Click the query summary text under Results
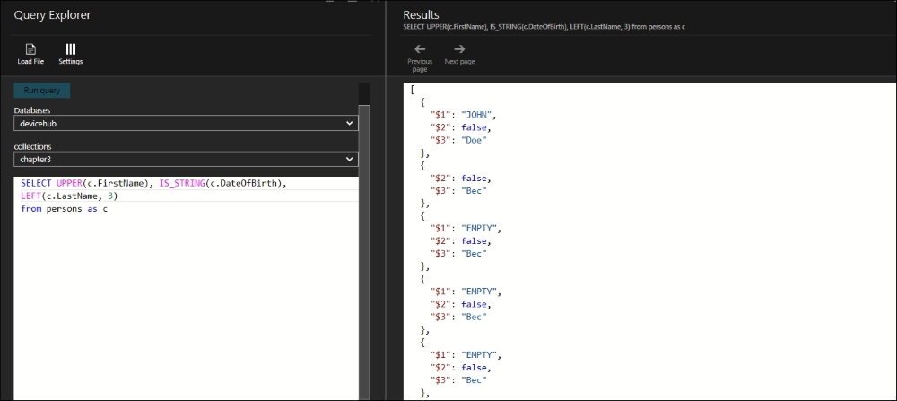Viewport: 897px width, 401px height. [x=544, y=27]
